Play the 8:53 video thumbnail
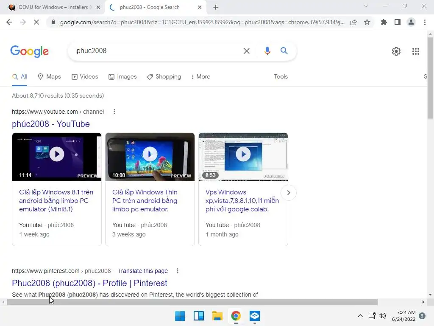The width and height of the screenshot is (434, 326). pyautogui.click(x=243, y=157)
